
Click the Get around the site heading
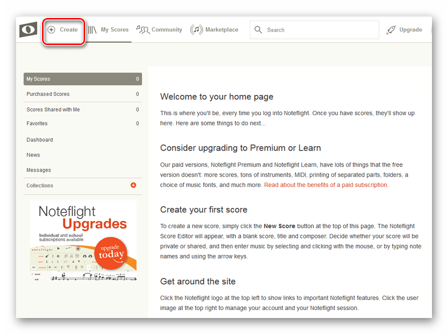[x=198, y=281]
